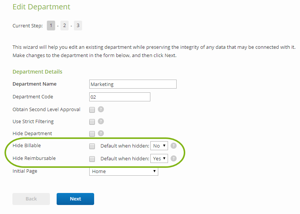The width and height of the screenshot is (300, 214).
Task: Show help for Hide Department option
Action: 100,133
